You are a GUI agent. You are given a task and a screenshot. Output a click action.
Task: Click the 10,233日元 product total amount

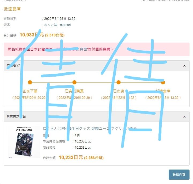71,157
